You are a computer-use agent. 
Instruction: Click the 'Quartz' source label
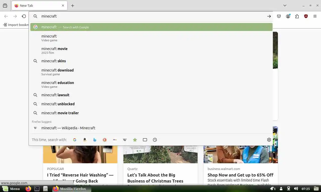coord(132,169)
